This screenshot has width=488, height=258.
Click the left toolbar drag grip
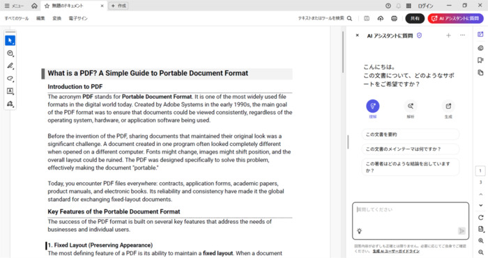coord(10,32)
